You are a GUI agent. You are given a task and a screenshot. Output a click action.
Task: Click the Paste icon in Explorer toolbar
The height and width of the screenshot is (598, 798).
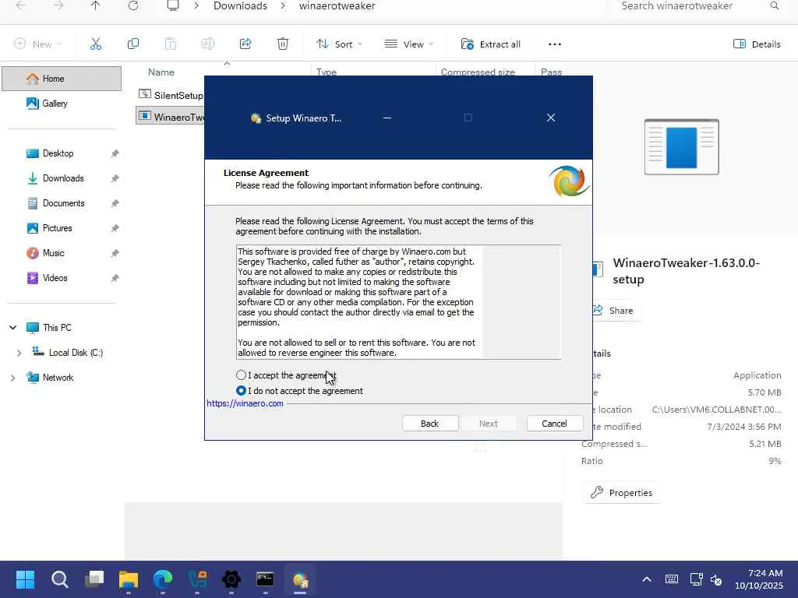click(171, 44)
